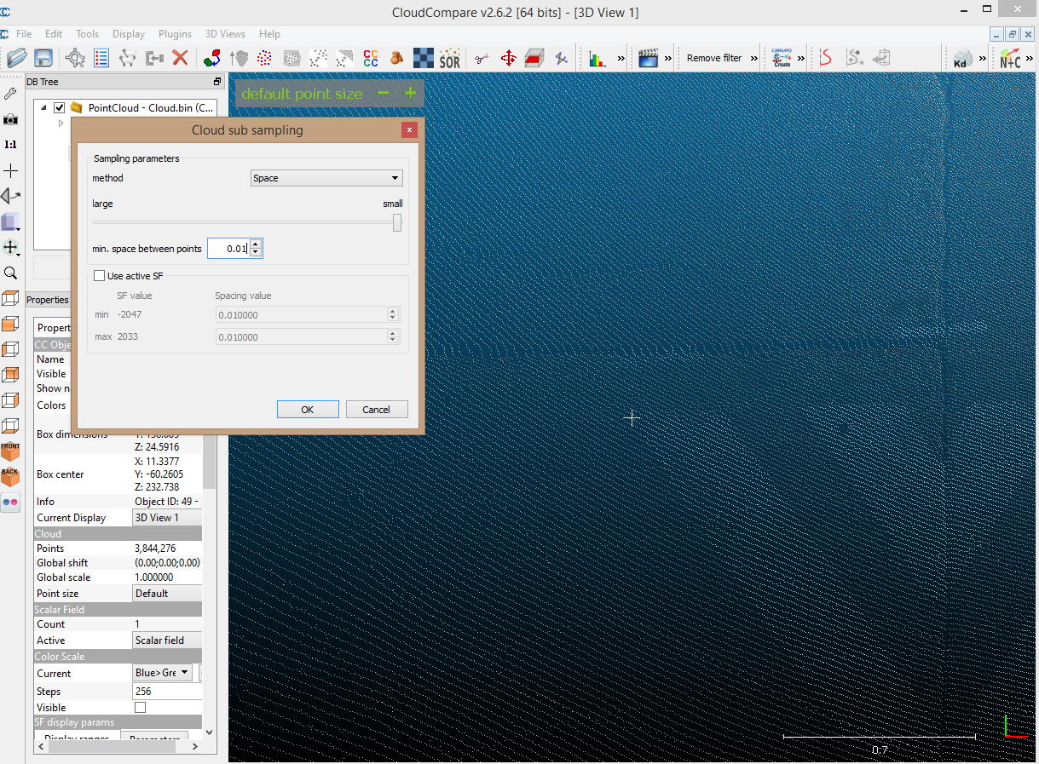Click the scalar field histogram icon

tap(597, 58)
